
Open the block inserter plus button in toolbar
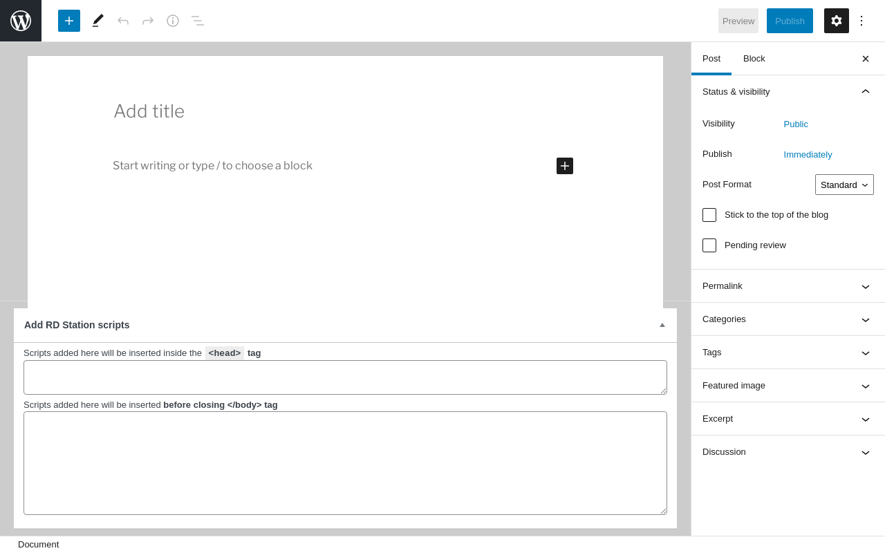pos(69,21)
